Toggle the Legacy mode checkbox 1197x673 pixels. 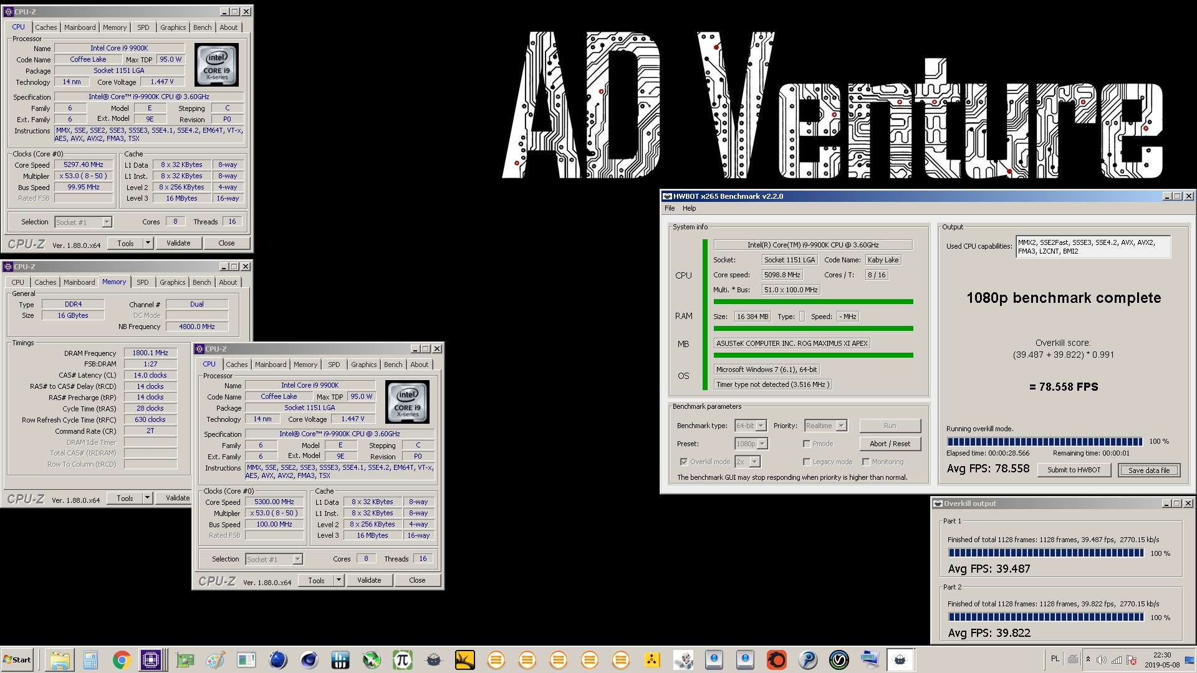pyautogui.click(x=807, y=462)
